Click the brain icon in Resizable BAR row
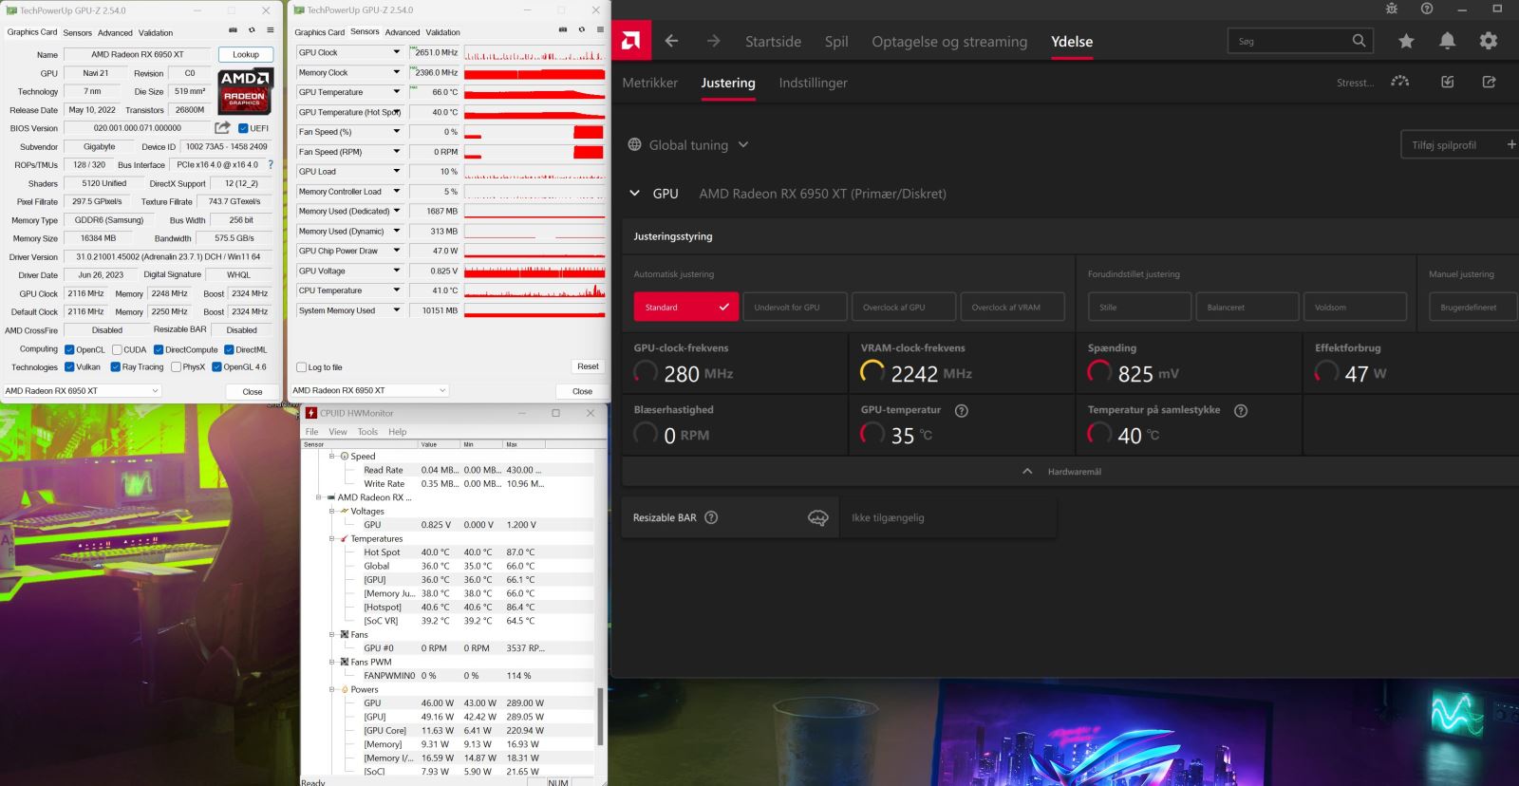The height and width of the screenshot is (786, 1519). [817, 517]
